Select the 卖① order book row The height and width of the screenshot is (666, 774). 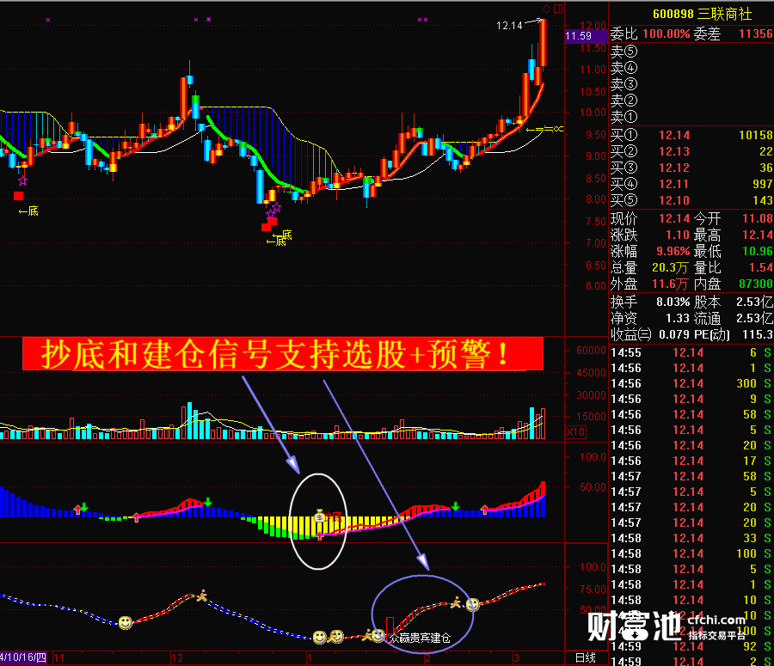coord(691,117)
